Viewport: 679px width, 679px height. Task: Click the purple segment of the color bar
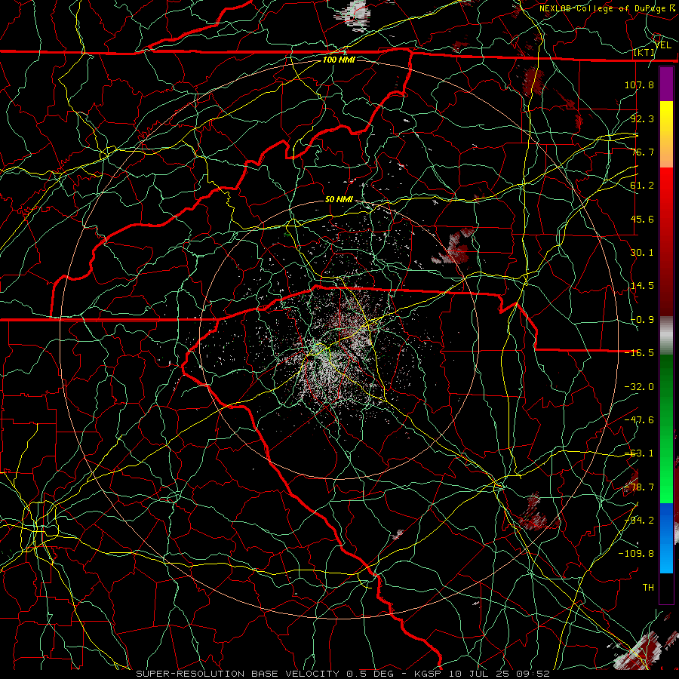tap(666, 84)
